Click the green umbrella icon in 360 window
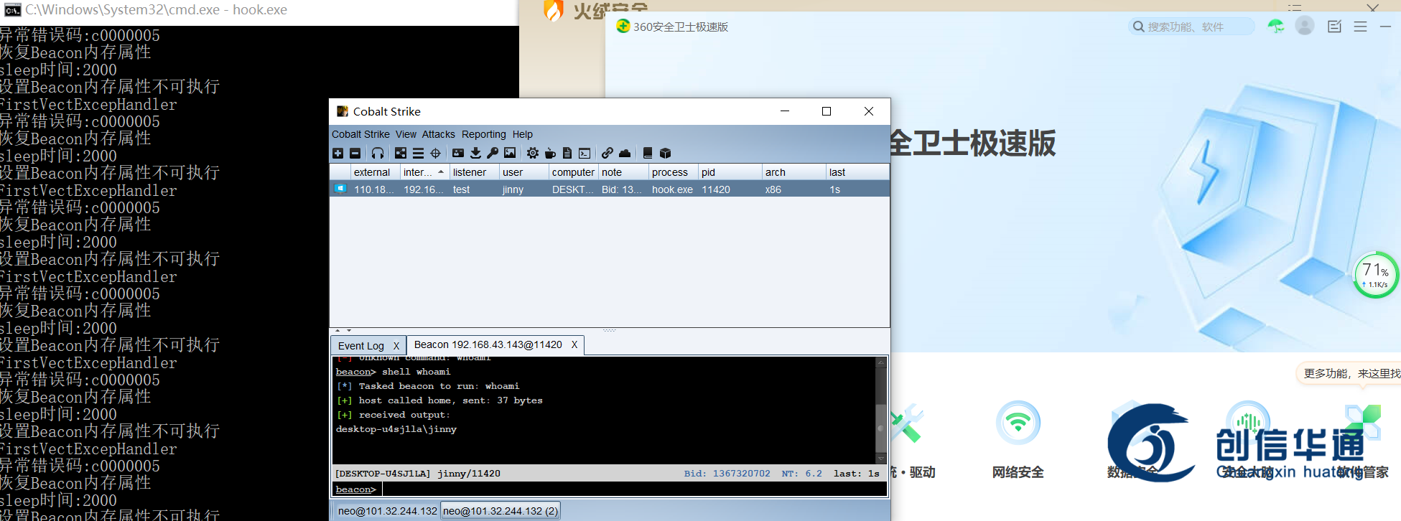Screen dimensions: 1401x521 1275,27
